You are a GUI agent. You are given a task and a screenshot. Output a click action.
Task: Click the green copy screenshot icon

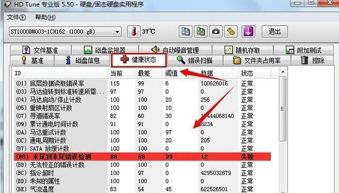pyautogui.click(x=201, y=31)
